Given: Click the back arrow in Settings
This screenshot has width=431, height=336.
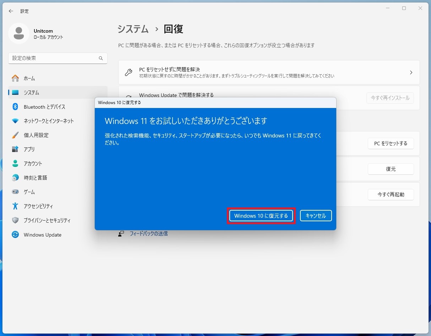Looking at the screenshot, I should click(x=11, y=11).
